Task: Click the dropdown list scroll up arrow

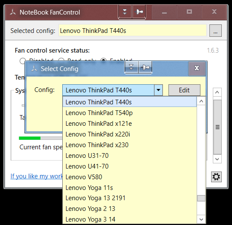Action: [x=201, y=101]
